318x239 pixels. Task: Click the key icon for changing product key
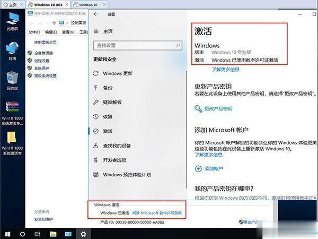(x=198, y=109)
